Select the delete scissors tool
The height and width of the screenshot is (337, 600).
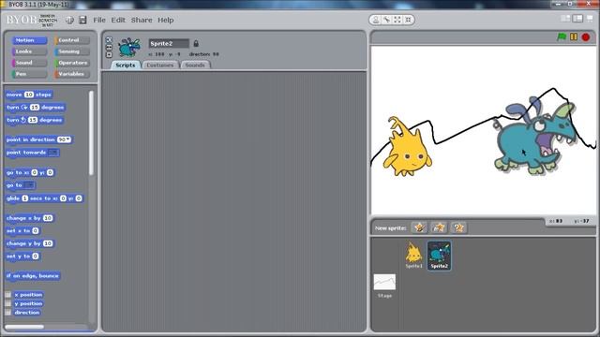coord(387,20)
